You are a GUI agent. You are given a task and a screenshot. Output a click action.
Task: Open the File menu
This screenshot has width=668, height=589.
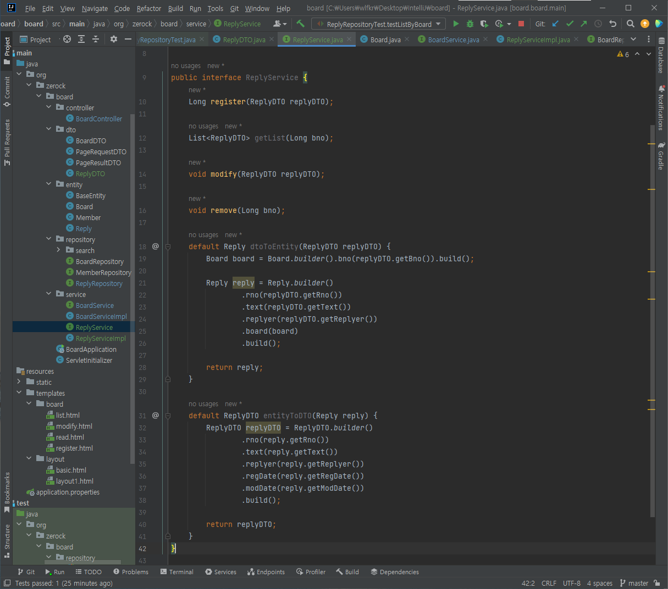pyautogui.click(x=30, y=8)
